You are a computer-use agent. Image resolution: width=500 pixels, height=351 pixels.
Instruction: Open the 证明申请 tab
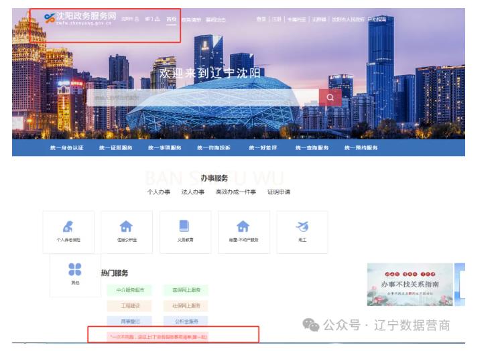click(x=279, y=192)
